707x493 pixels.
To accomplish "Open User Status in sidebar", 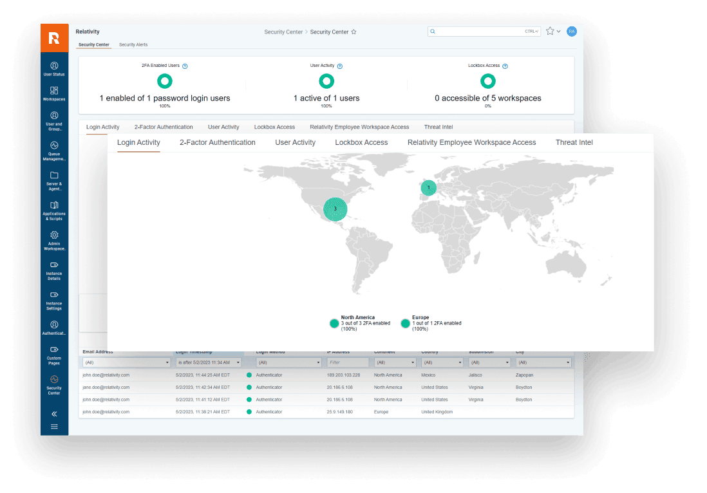I will coord(54,69).
